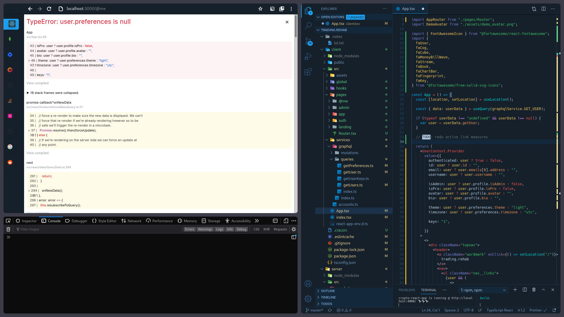564x317 pixels.
Task: Click Prettier status bar item
Action: point(538,310)
